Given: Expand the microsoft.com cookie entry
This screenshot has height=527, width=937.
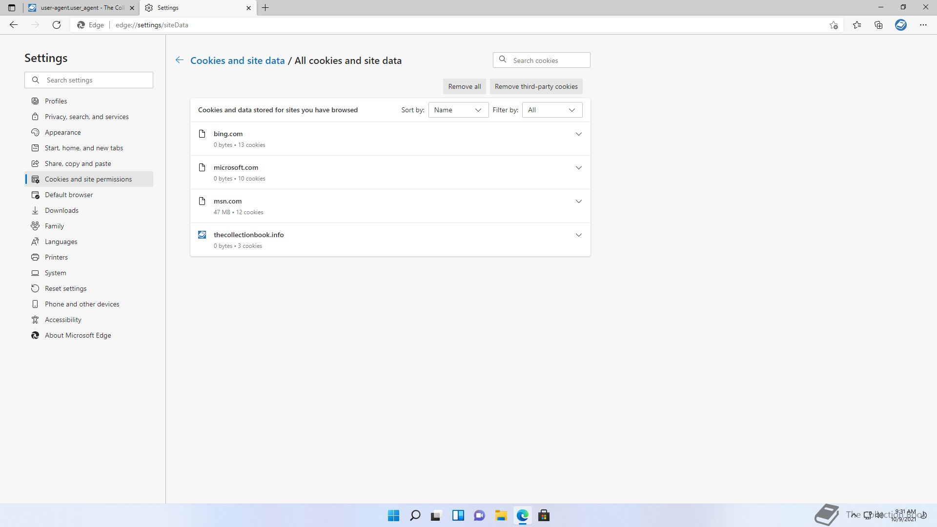Looking at the screenshot, I should pos(579,167).
